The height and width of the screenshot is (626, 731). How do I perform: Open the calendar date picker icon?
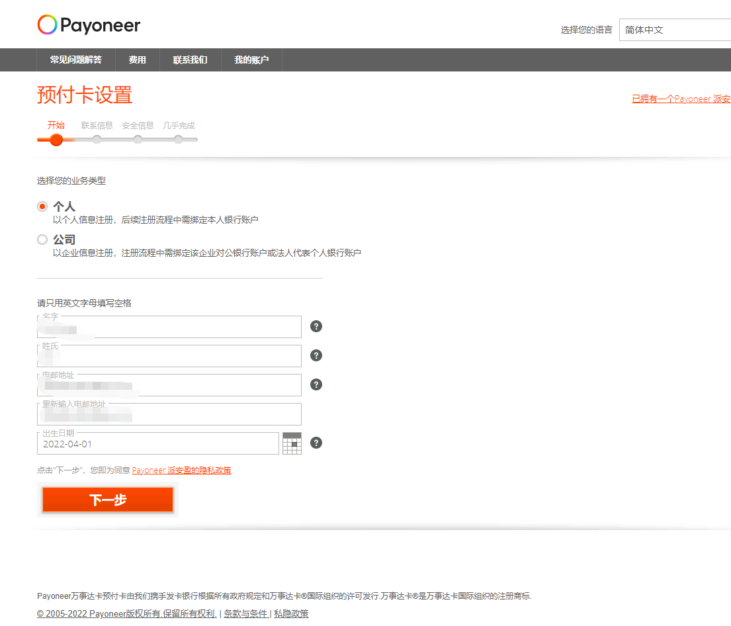(292, 443)
